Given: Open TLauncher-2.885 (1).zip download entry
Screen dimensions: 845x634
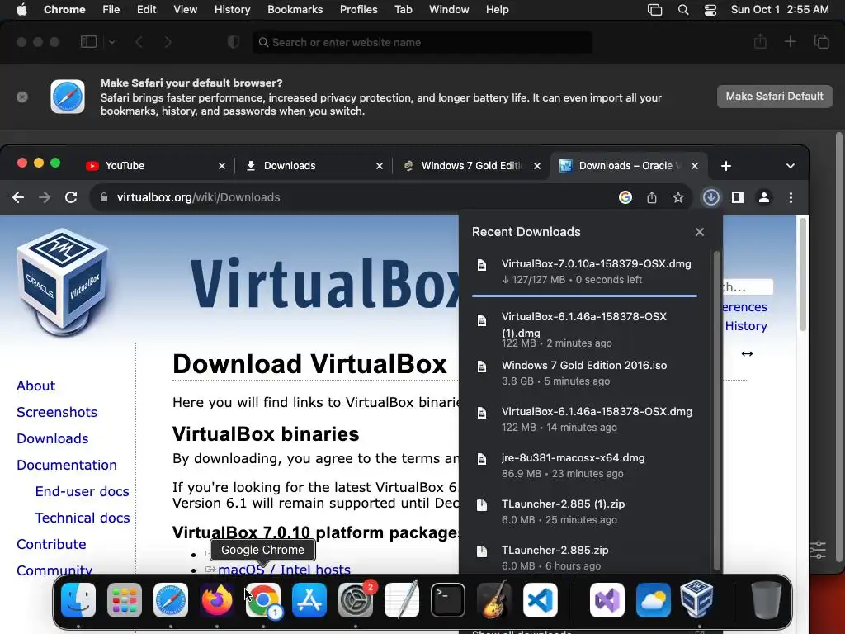Looking at the screenshot, I should [x=585, y=512].
